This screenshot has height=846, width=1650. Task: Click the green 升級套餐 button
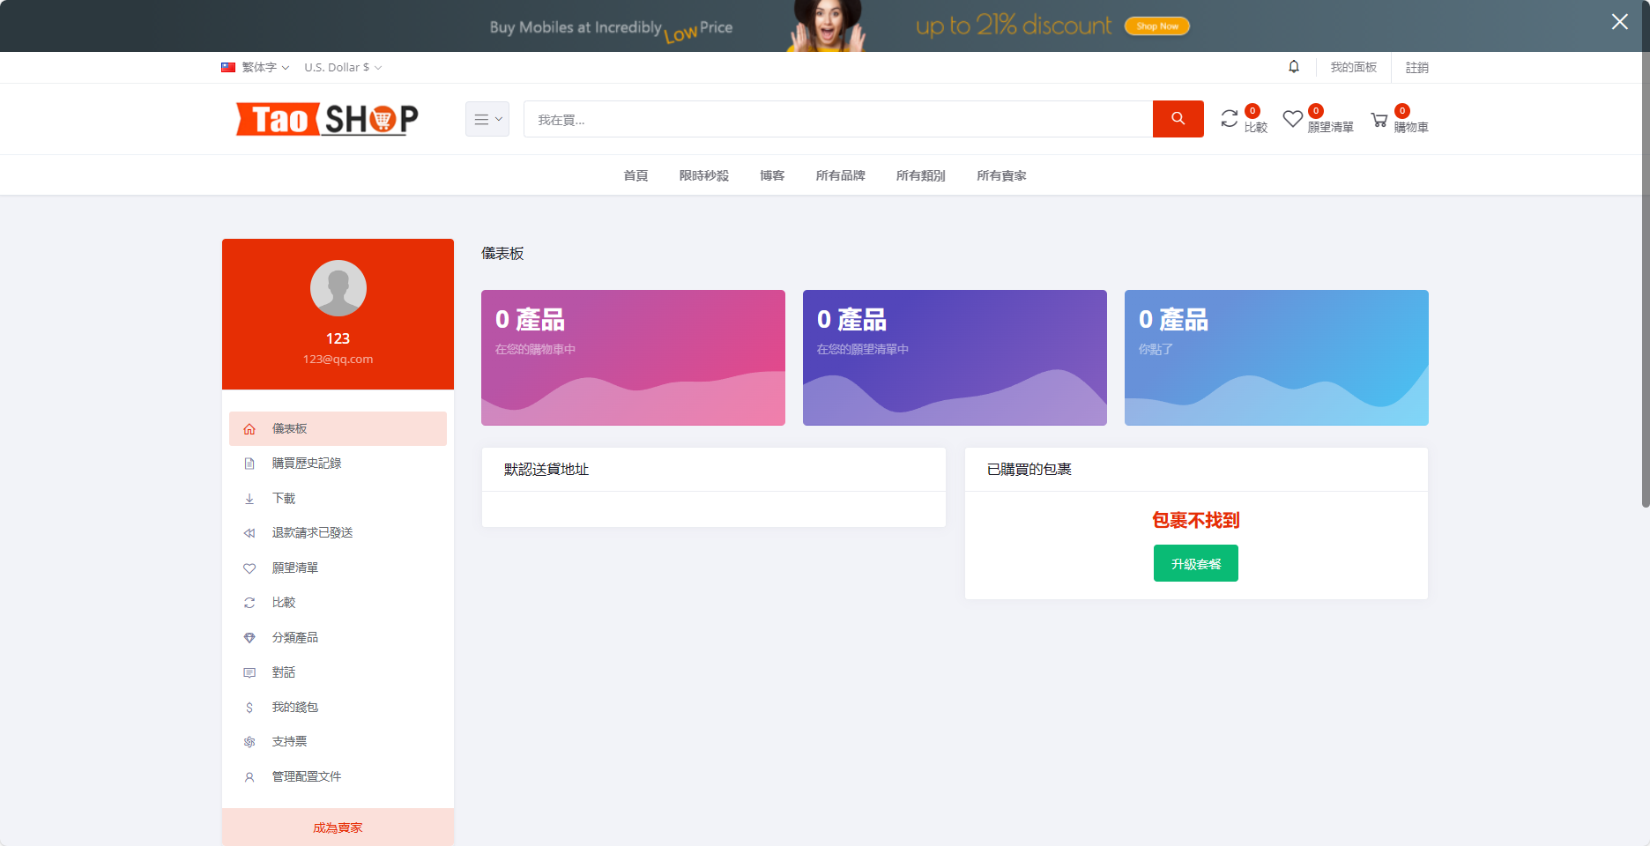coord(1196,563)
